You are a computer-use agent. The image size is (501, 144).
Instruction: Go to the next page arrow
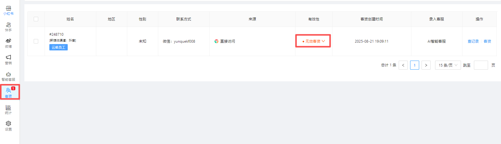point(426,65)
